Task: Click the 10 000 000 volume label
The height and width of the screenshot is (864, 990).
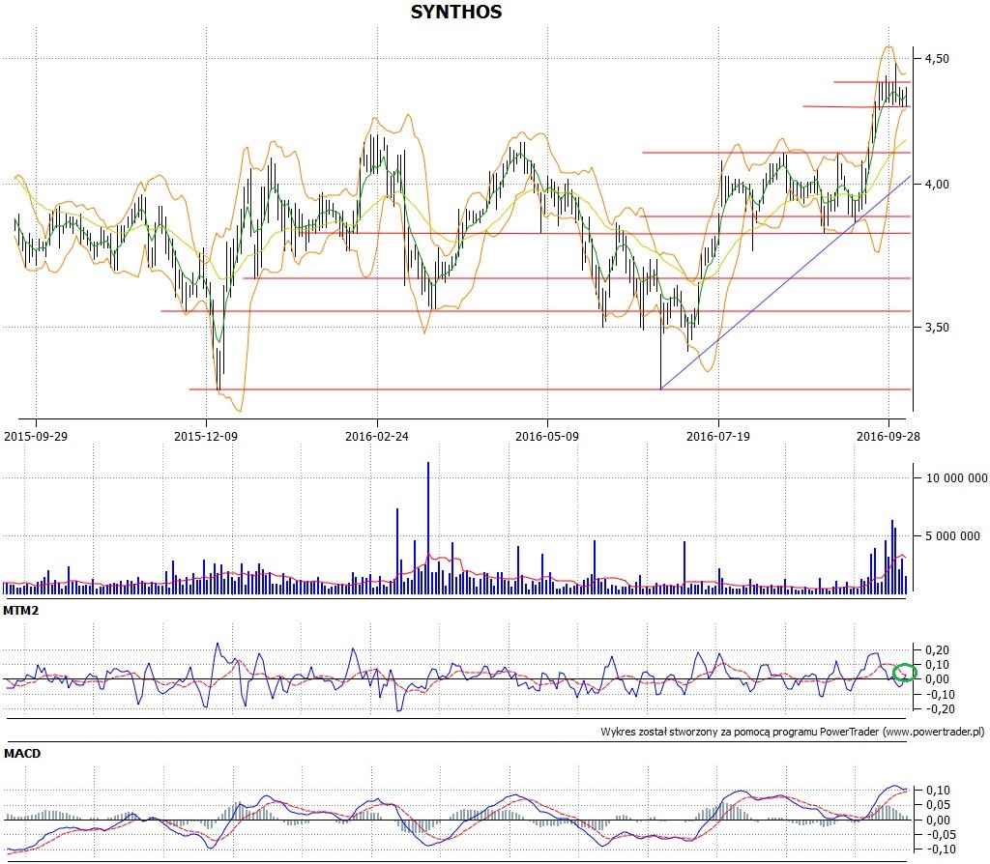Action: (956, 478)
